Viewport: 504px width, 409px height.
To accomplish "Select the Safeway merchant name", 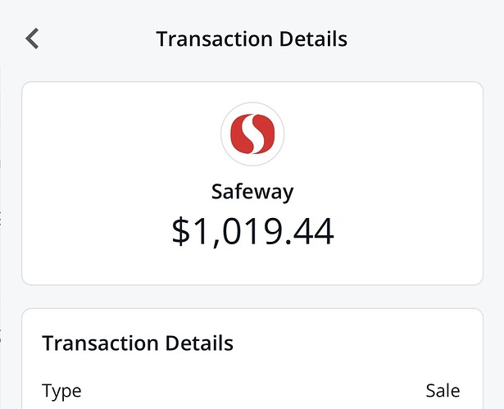I will [x=252, y=192].
